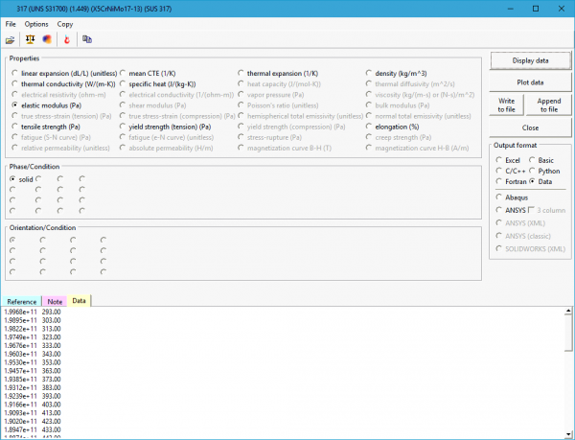This screenshot has width=575, height=440.
Task: Select the solid phase radio button
Action: click(x=21, y=179)
